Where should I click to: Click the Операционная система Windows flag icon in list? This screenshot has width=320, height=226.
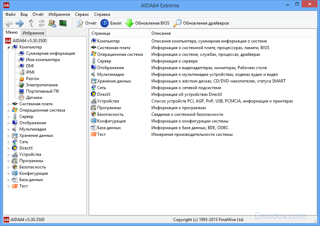[94, 54]
